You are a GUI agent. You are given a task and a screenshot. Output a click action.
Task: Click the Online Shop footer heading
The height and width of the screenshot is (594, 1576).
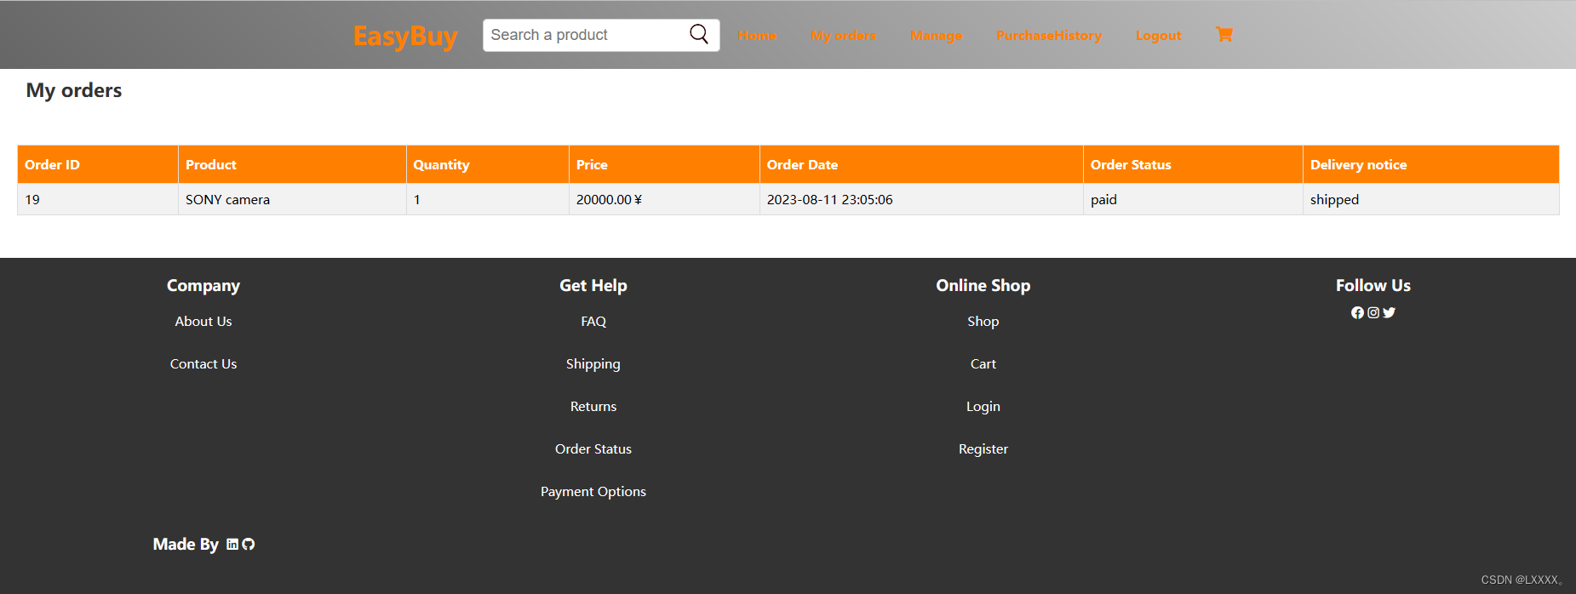(x=983, y=286)
